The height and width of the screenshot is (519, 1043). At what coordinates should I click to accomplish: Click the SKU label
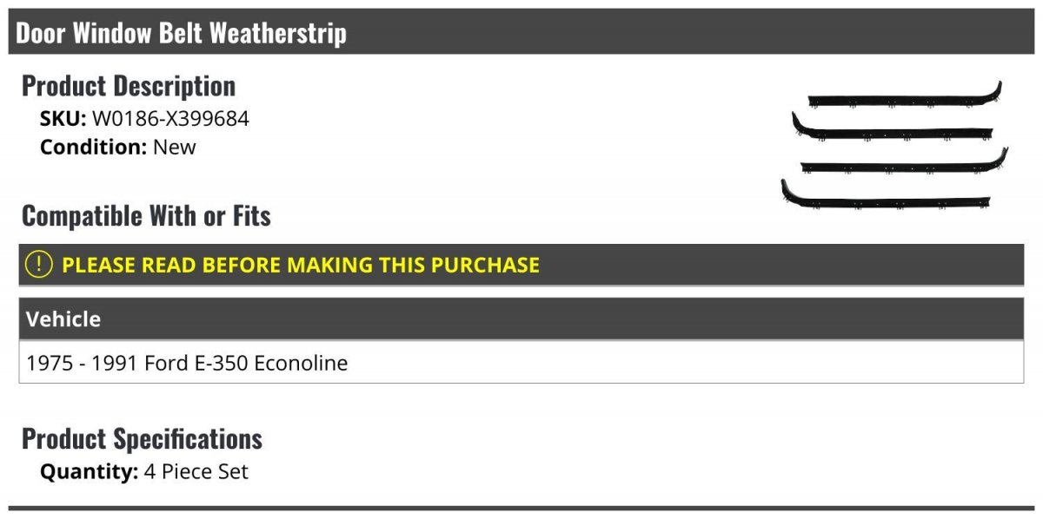coord(63,119)
